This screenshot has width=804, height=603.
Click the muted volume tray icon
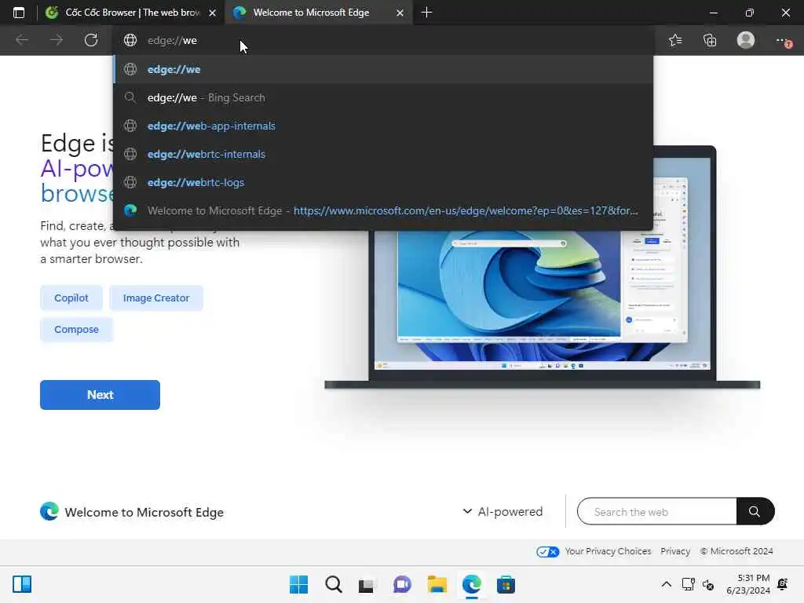(708, 584)
